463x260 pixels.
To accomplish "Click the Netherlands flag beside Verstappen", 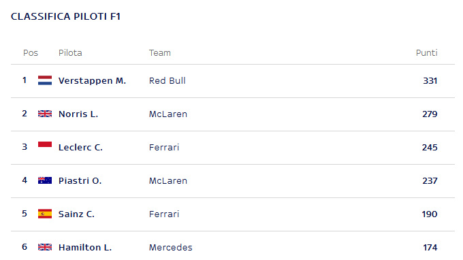I will pos(45,80).
